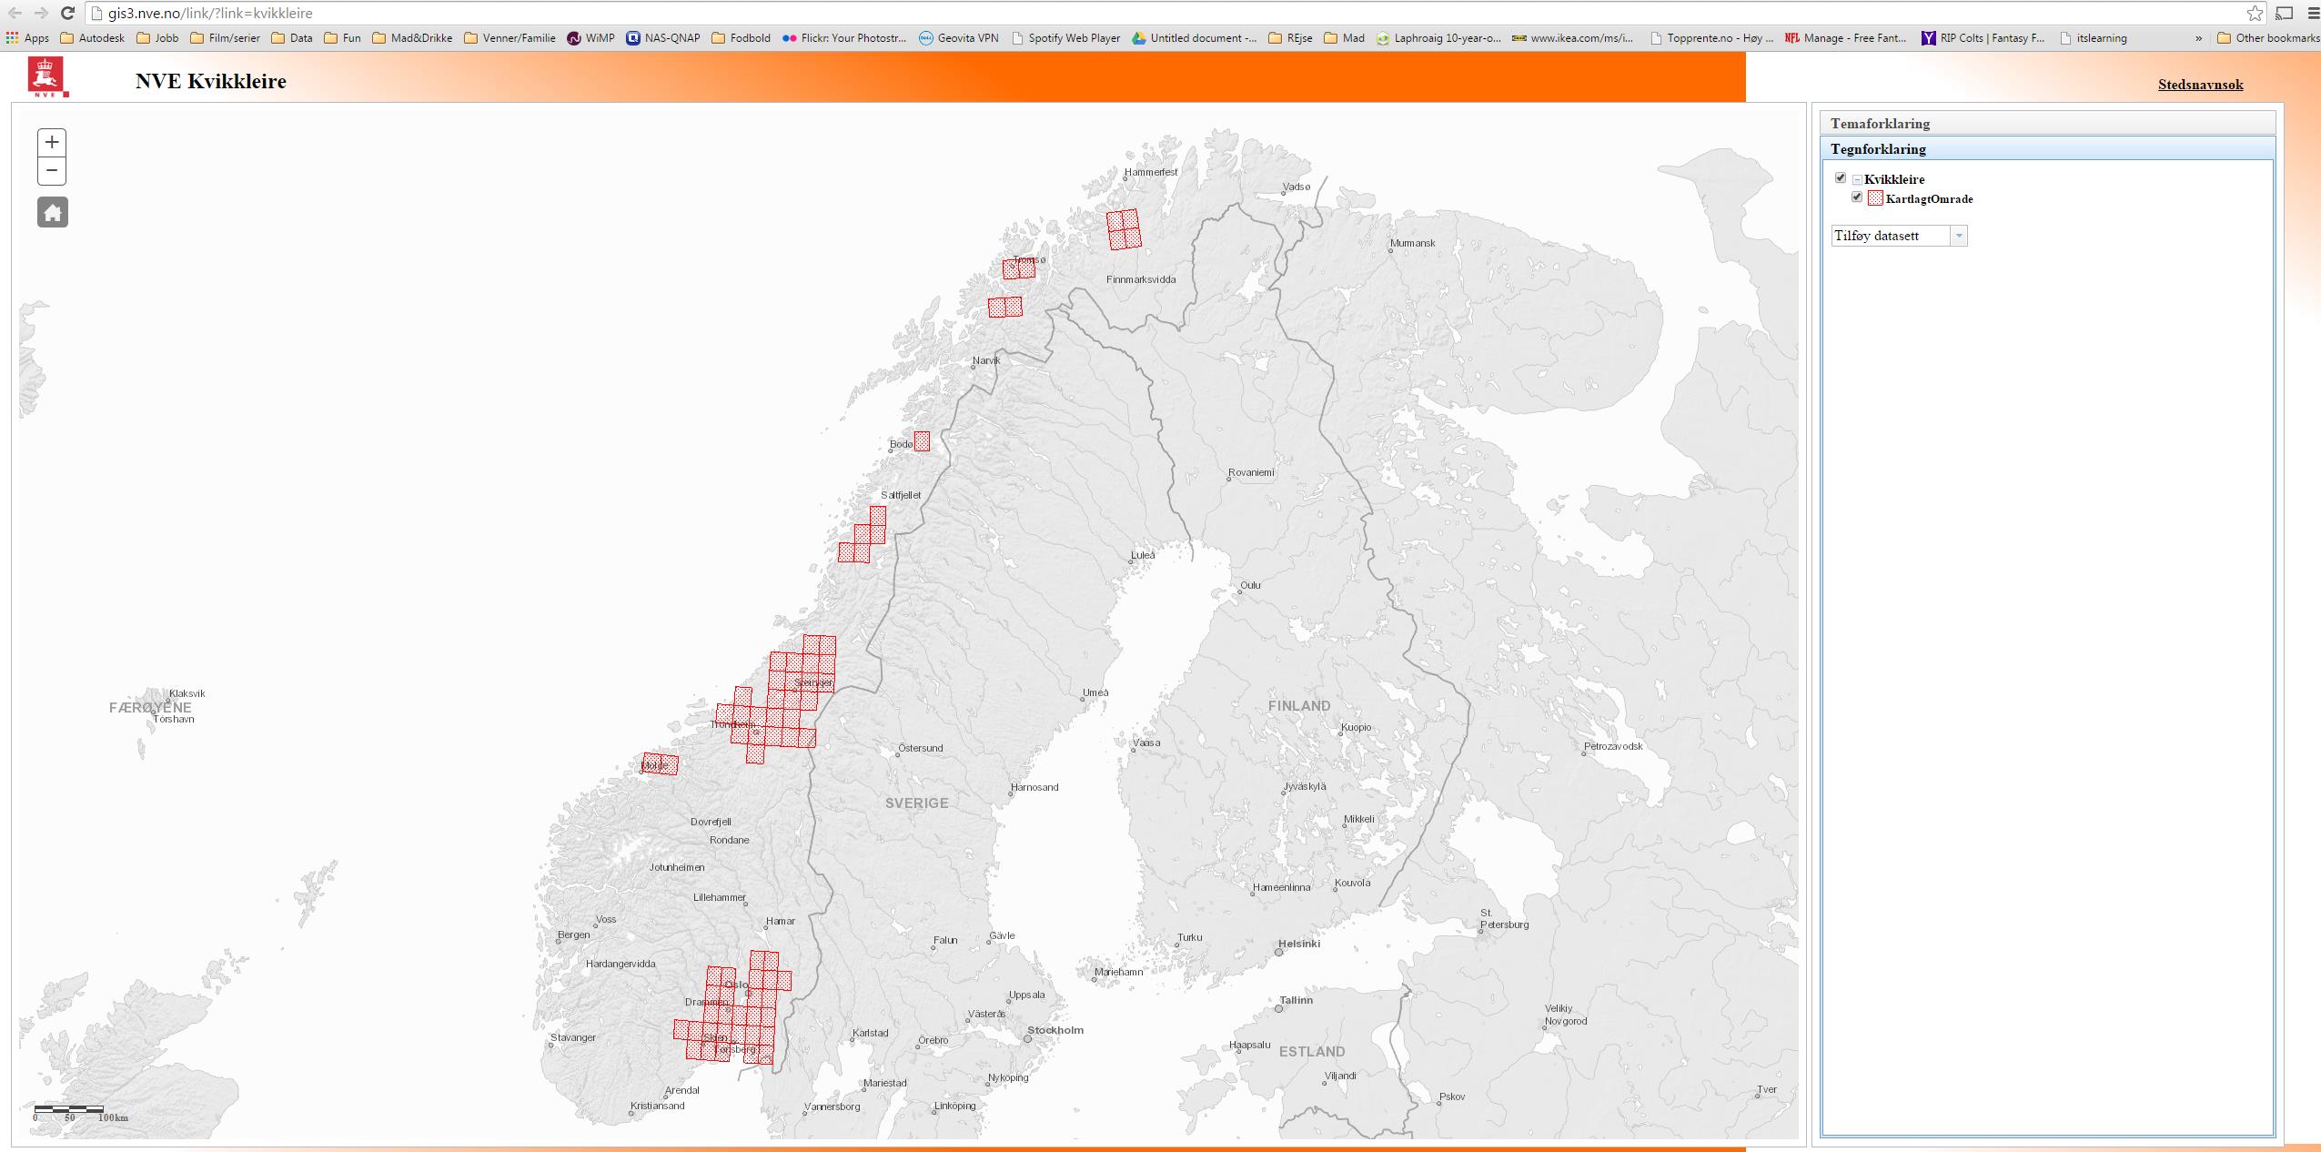The image size is (2321, 1152).
Task: Click the Kvikkleire layer group label
Action: point(1894,179)
